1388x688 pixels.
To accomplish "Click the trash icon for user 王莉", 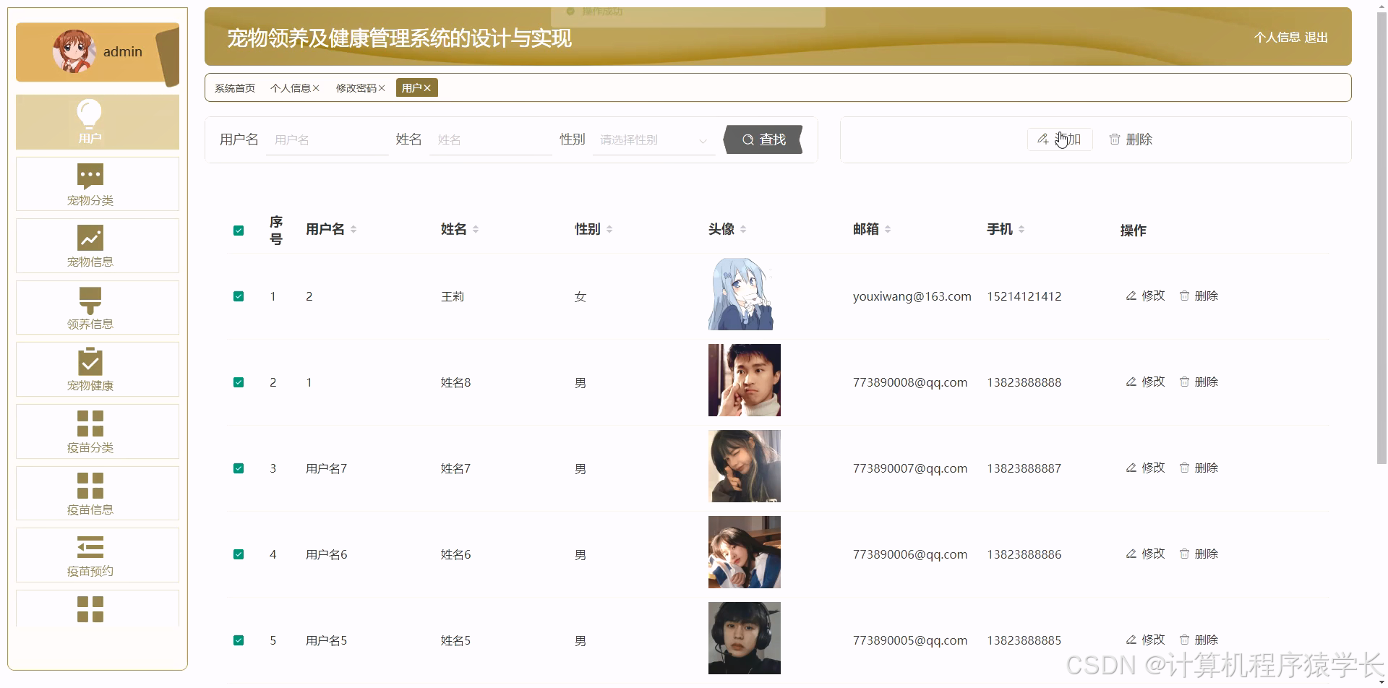I will click(x=1184, y=296).
